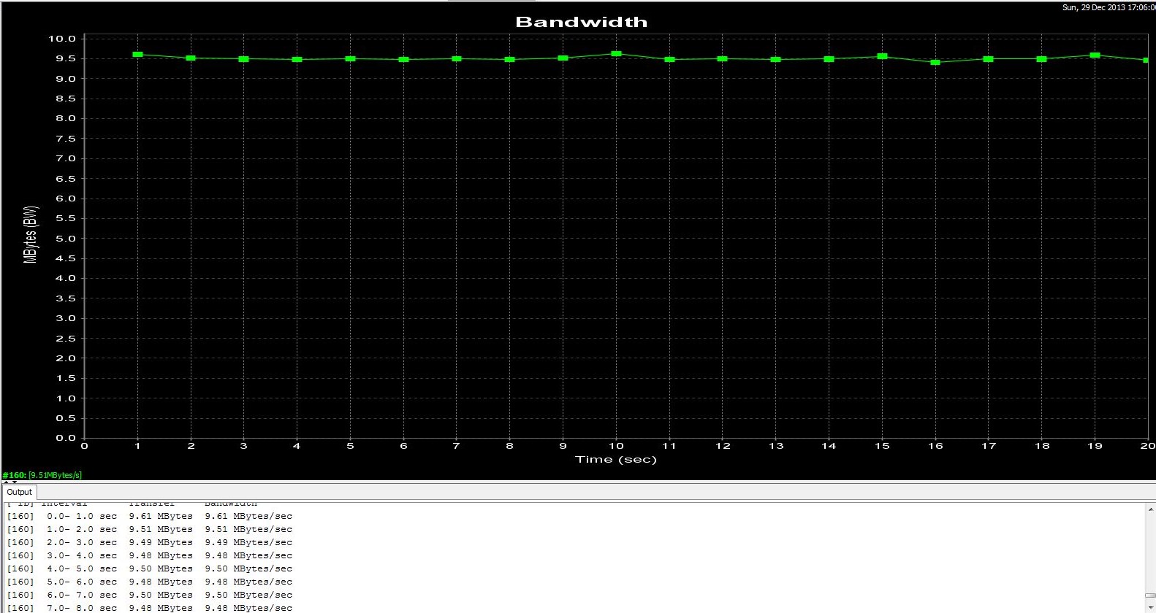Select the 0.0- 1.0 sec output row
Viewport: 1156px width, 613px height.
click(149, 516)
